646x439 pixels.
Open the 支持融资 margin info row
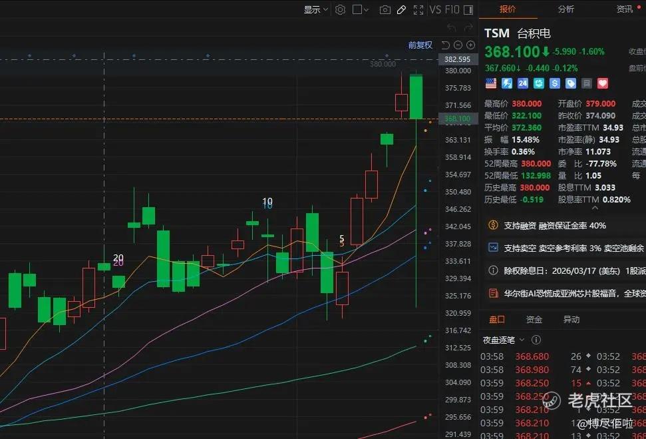(x=565, y=225)
